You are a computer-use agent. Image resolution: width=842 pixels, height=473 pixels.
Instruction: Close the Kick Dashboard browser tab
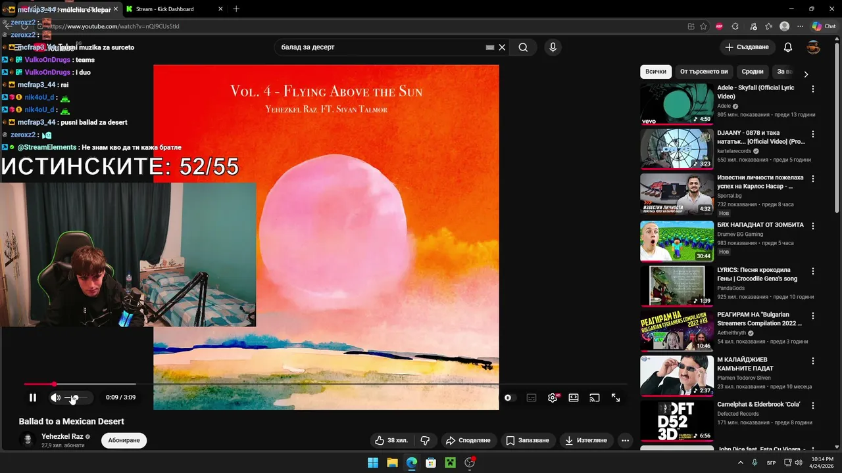point(220,9)
